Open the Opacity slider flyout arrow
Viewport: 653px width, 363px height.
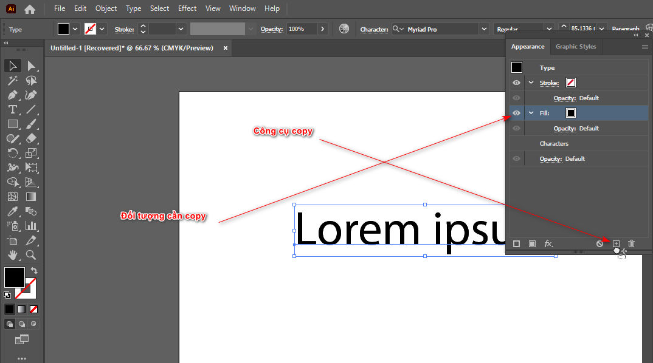coord(322,29)
